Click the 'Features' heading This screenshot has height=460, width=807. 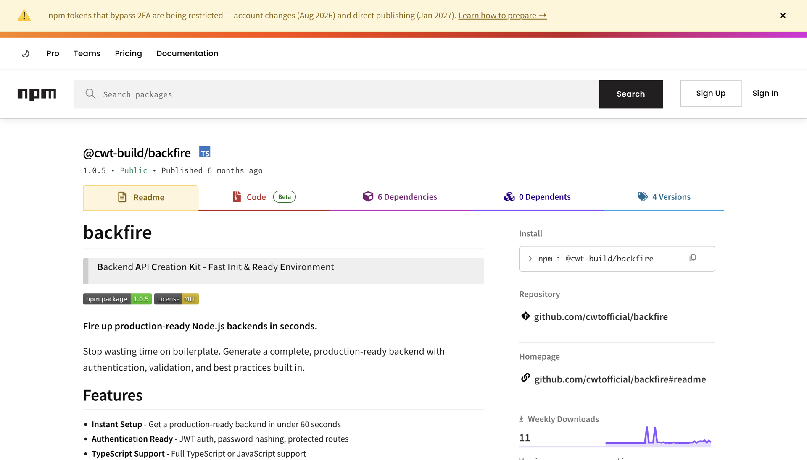click(113, 395)
